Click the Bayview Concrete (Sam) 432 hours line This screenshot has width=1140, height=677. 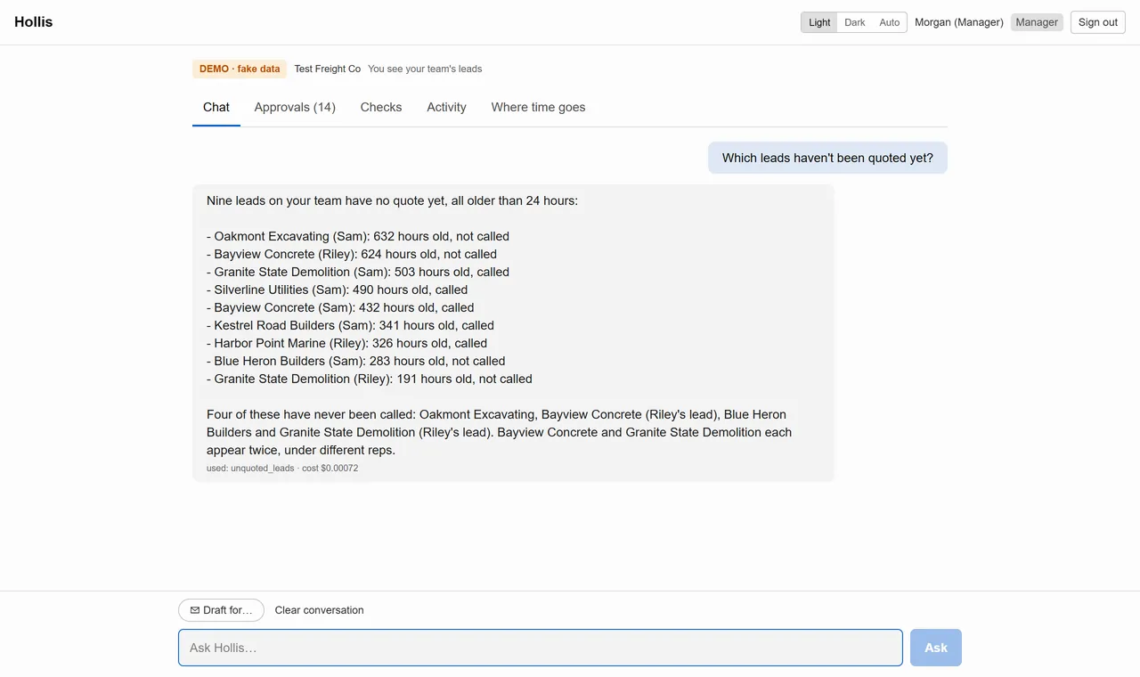(x=340, y=307)
